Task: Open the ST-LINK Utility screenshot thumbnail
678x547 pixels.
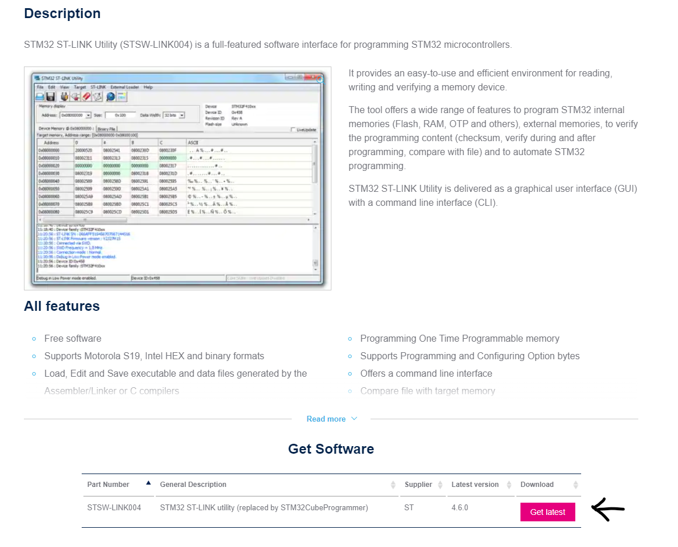Action: 177,178
